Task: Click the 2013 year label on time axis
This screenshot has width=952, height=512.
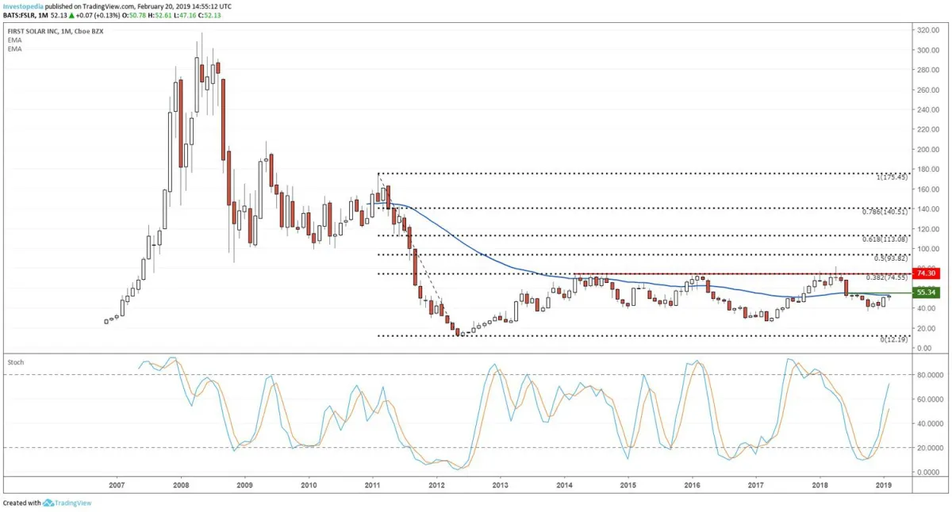Action: pos(500,484)
